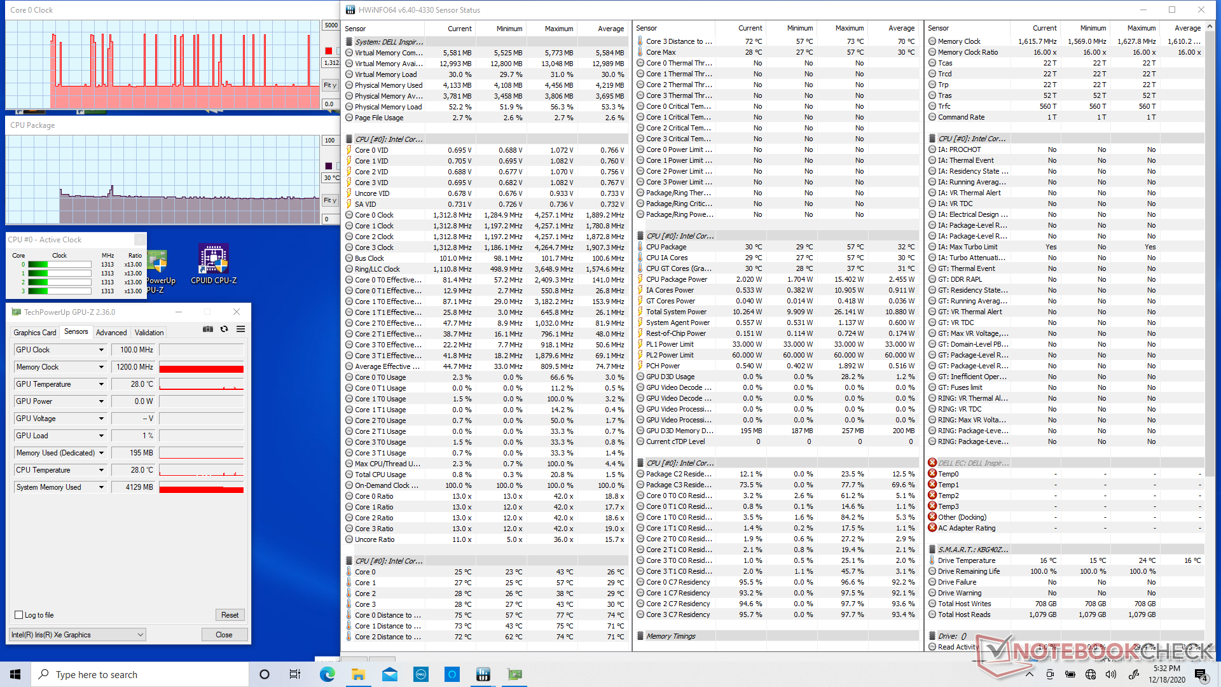Click the Meet Now tray icon
The image size is (1221, 687).
[1050, 674]
